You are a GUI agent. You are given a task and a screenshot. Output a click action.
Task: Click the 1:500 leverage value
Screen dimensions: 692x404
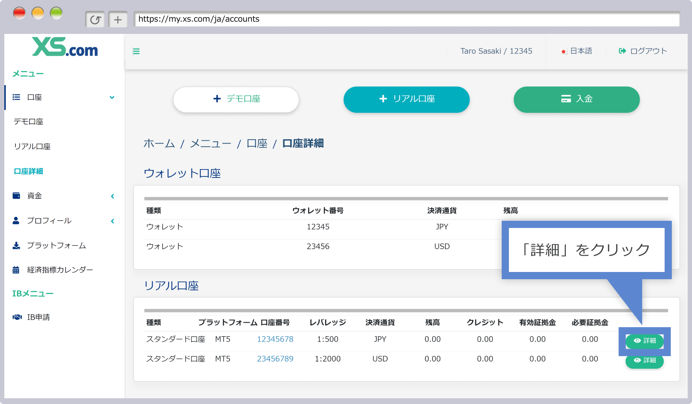(328, 339)
